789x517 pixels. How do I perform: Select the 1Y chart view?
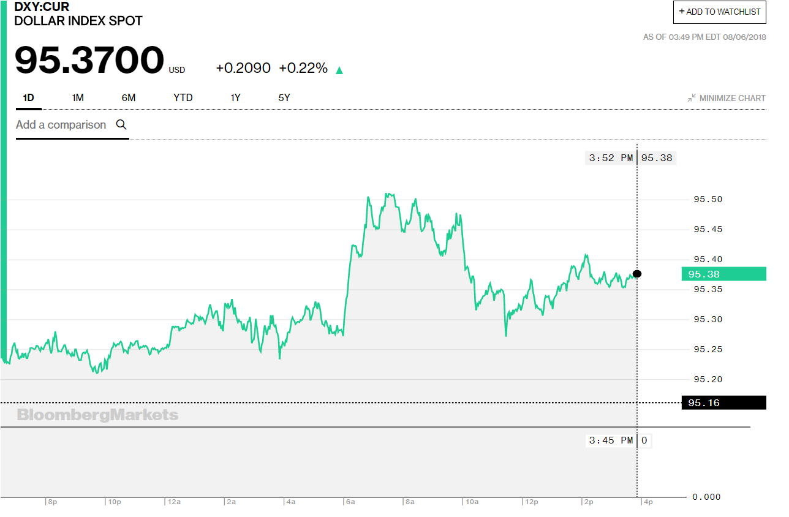[x=235, y=97]
